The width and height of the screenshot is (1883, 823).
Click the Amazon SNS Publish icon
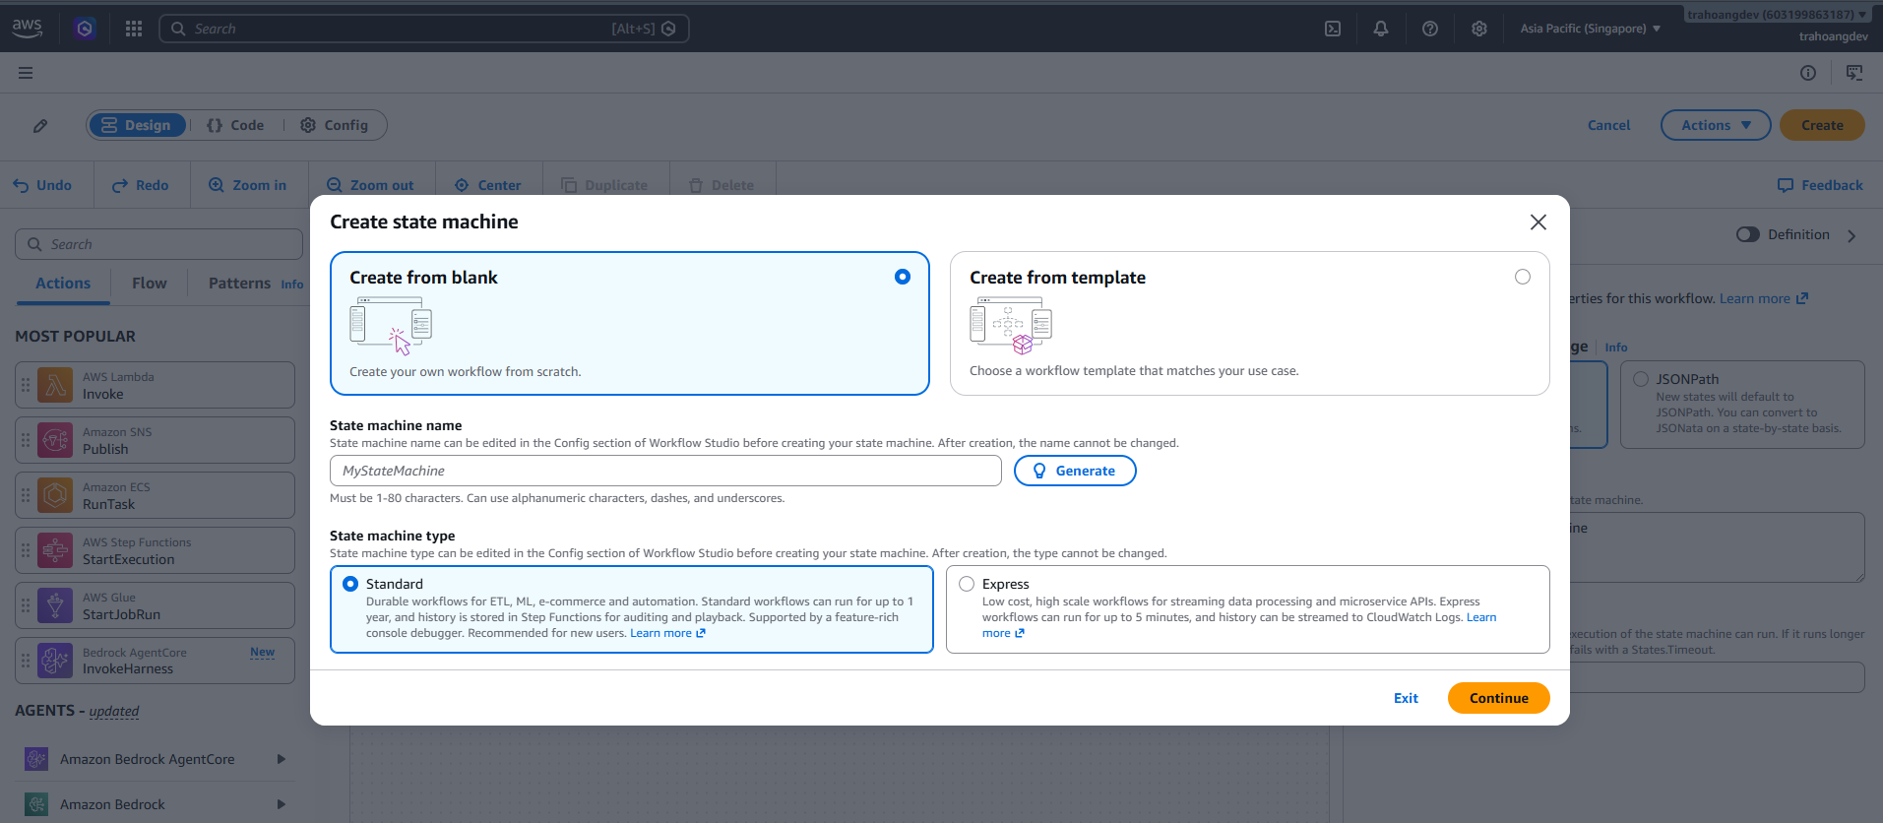coord(55,440)
